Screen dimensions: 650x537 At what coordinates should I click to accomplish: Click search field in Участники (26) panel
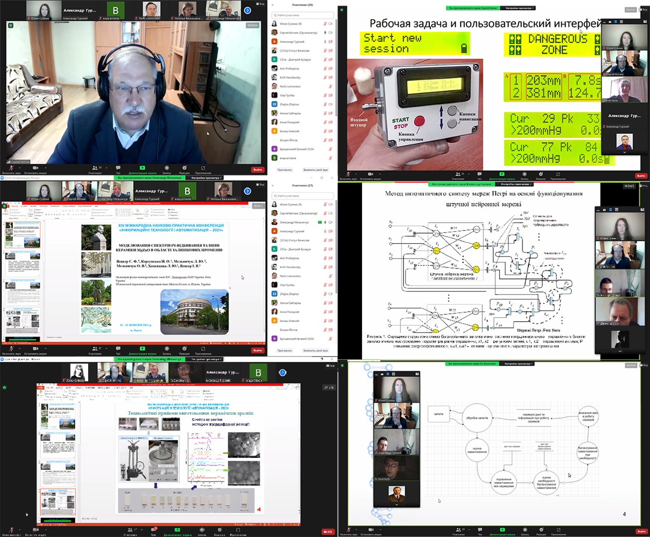tap(302, 15)
